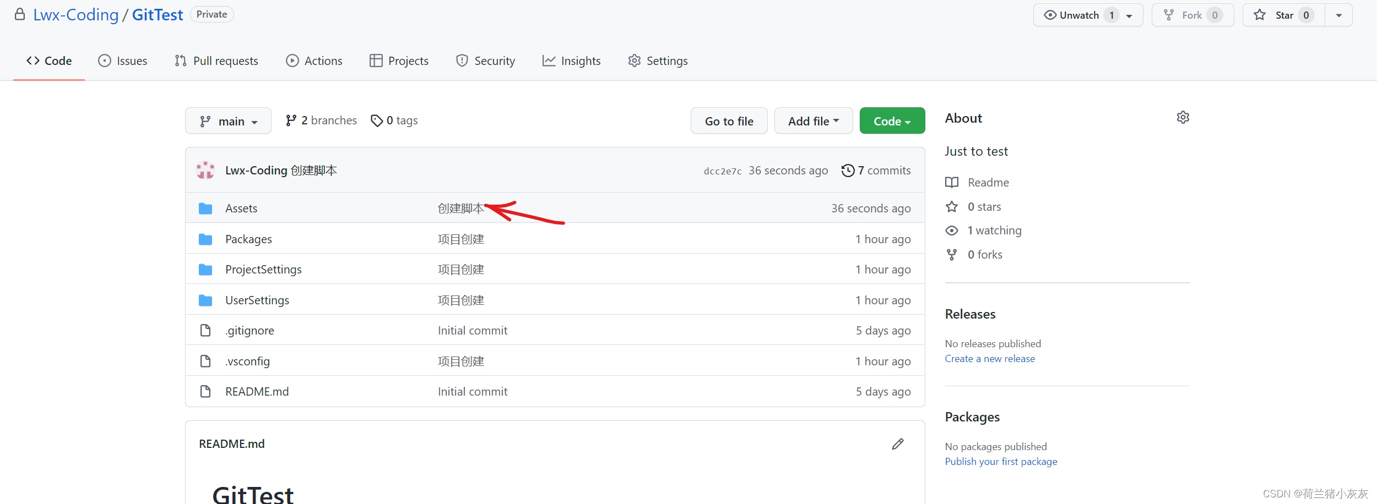
Task: Open the Unwatch dropdown caret
Action: (x=1130, y=15)
